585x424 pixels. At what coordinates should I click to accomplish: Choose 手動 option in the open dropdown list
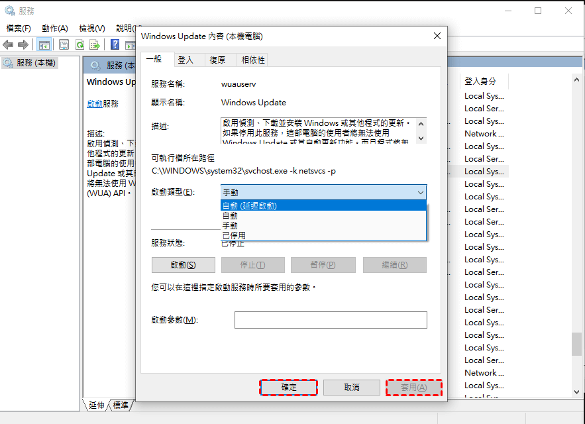pos(323,226)
